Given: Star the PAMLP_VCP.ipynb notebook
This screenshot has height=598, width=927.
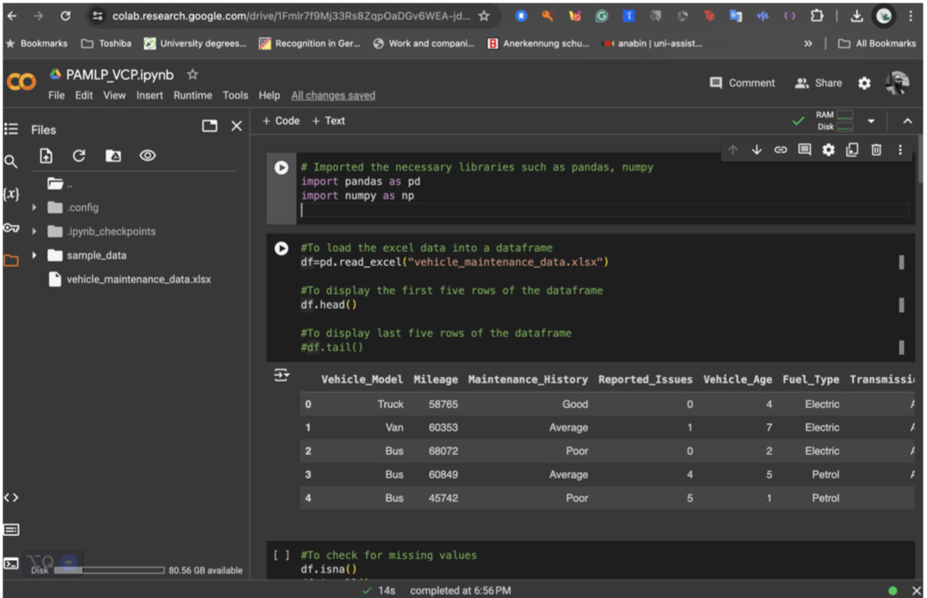Looking at the screenshot, I should 192,75.
